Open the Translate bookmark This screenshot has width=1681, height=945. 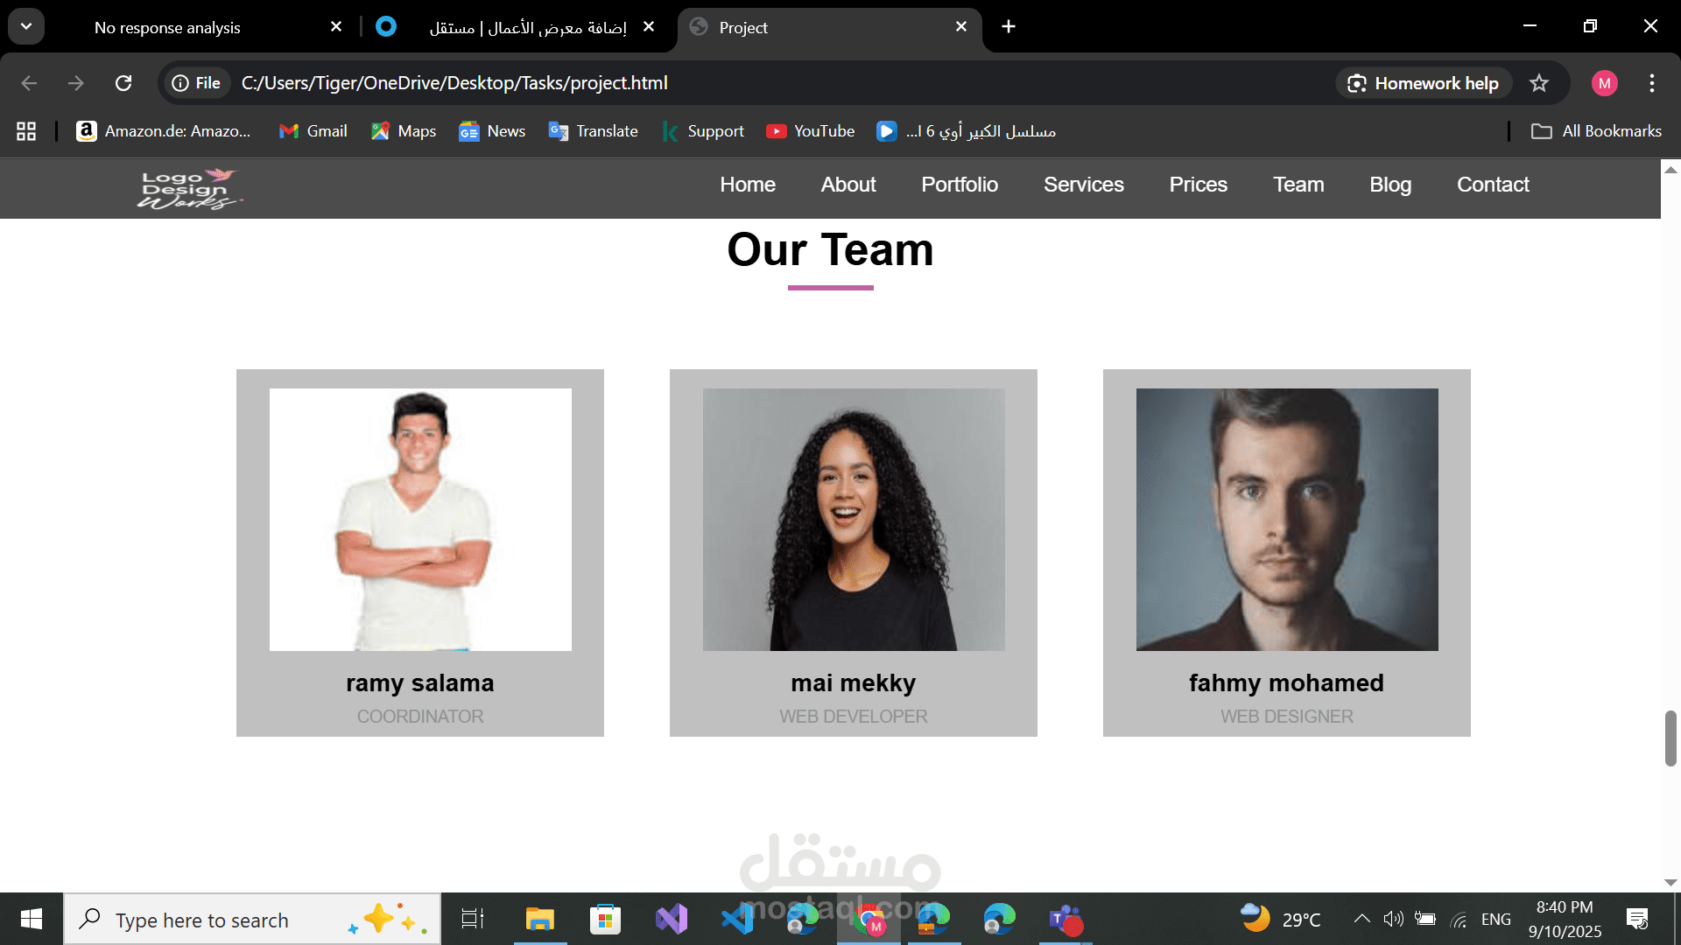(594, 131)
